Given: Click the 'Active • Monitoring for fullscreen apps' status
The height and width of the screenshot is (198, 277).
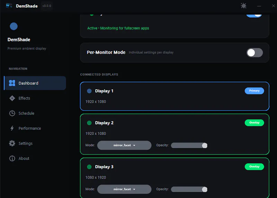Looking at the screenshot, I should point(118,28).
